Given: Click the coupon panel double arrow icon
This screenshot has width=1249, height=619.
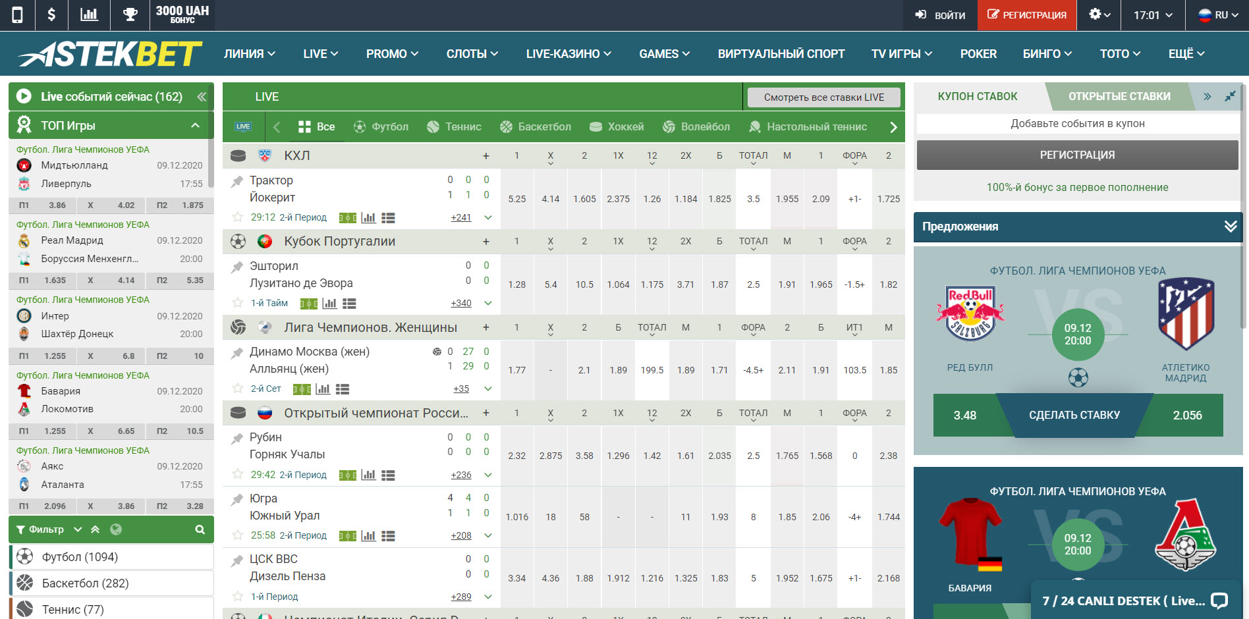Looking at the screenshot, I should point(1207,96).
